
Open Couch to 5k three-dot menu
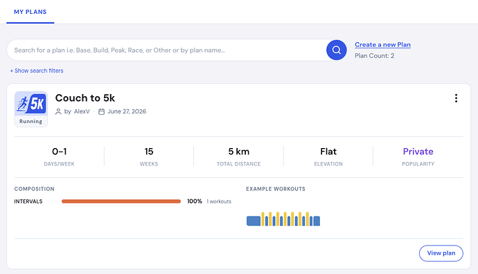(456, 98)
